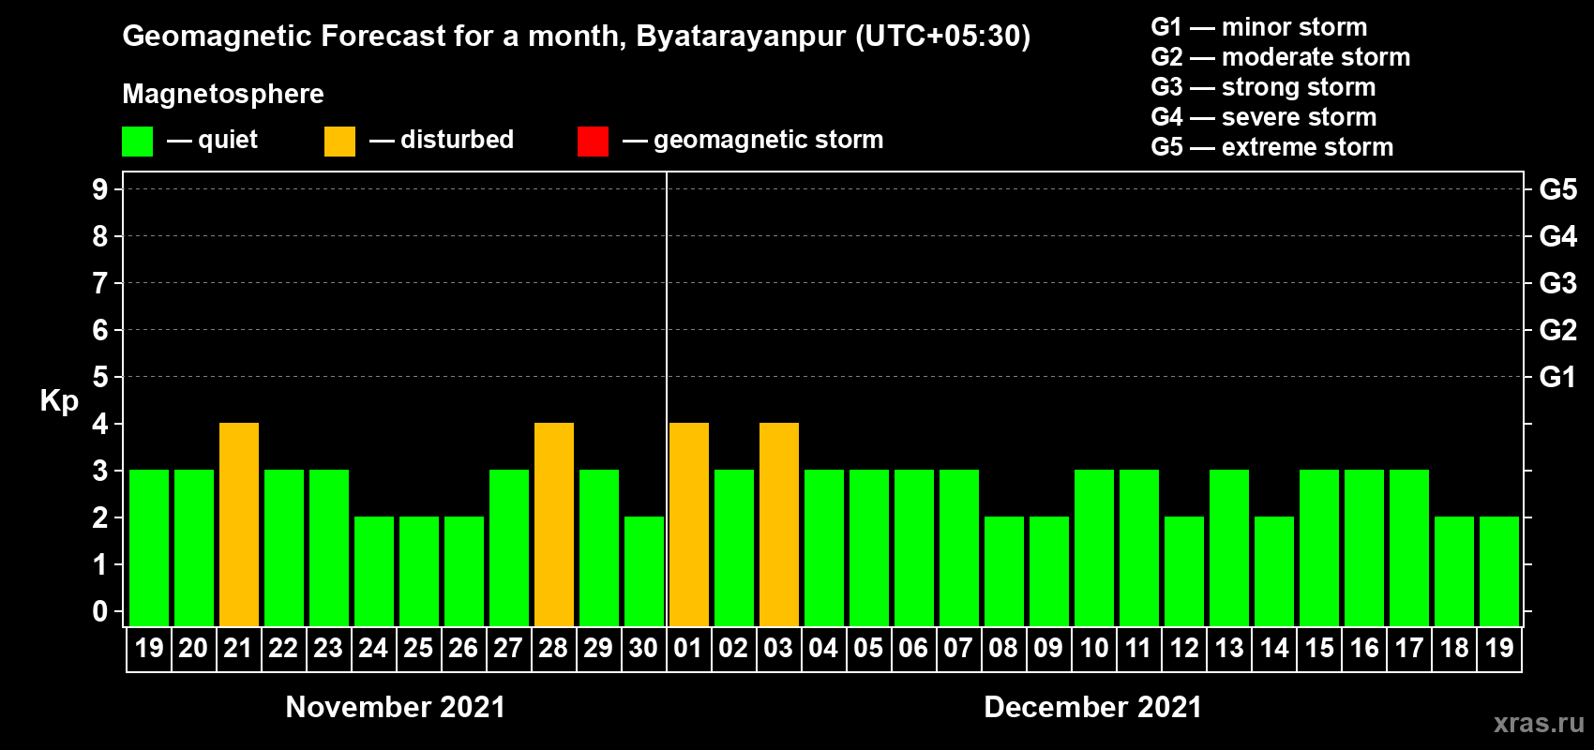Click the date label 13 in December

pyautogui.click(x=1229, y=649)
